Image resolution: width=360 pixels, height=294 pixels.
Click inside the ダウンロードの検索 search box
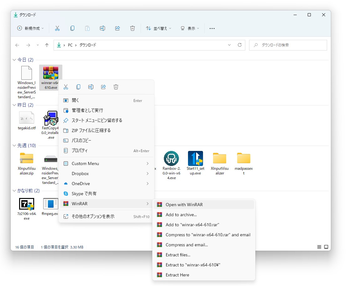coord(288,45)
